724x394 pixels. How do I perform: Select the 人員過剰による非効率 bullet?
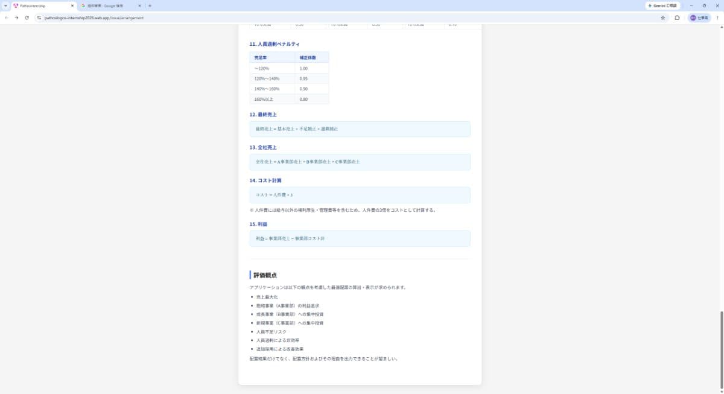click(278, 340)
